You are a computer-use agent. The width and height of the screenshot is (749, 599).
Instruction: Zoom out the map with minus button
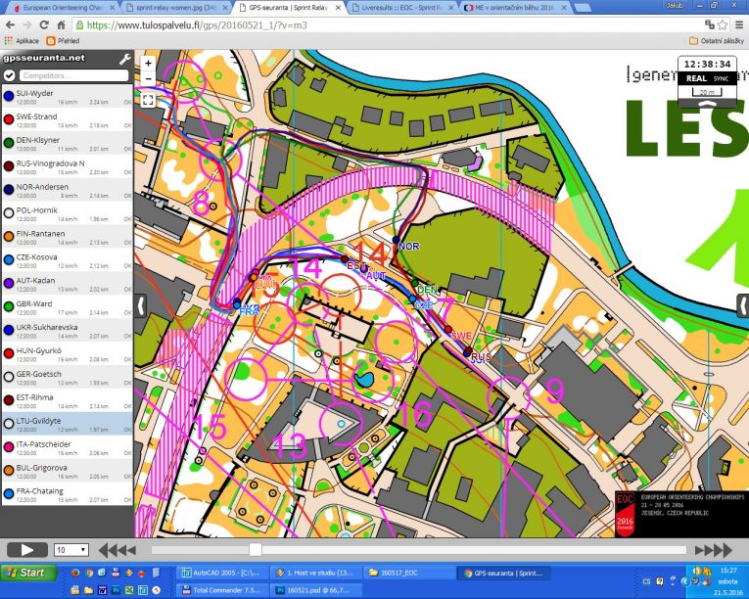tap(148, 78)
